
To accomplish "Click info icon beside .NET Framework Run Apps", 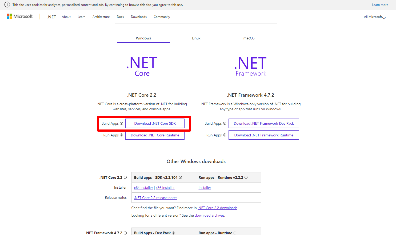I will tap(225, 135).
